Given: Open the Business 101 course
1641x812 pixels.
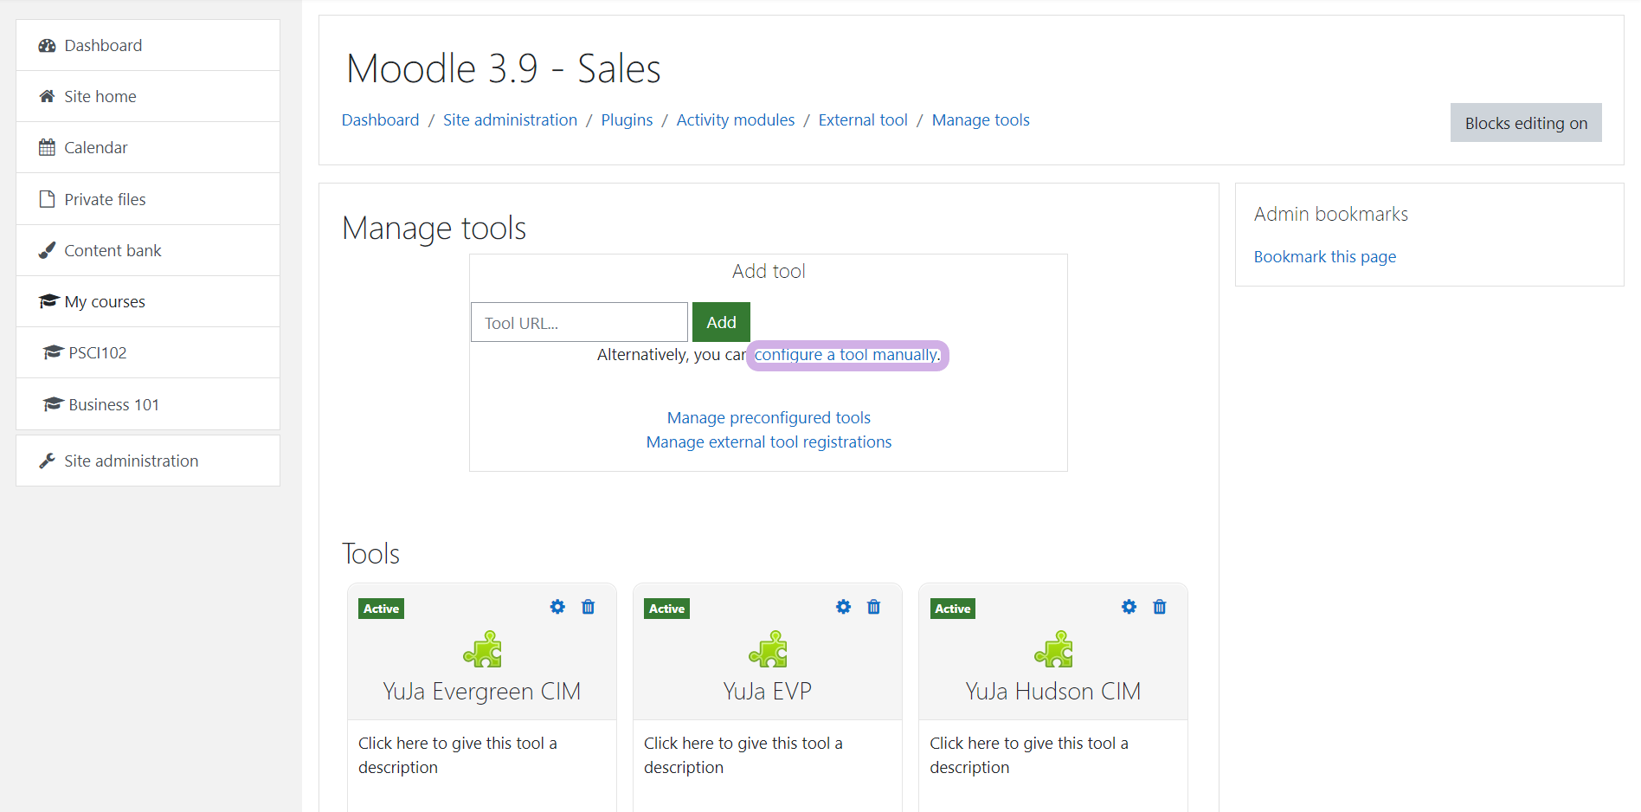Looking at the screenshot, I should coord(113,404).
